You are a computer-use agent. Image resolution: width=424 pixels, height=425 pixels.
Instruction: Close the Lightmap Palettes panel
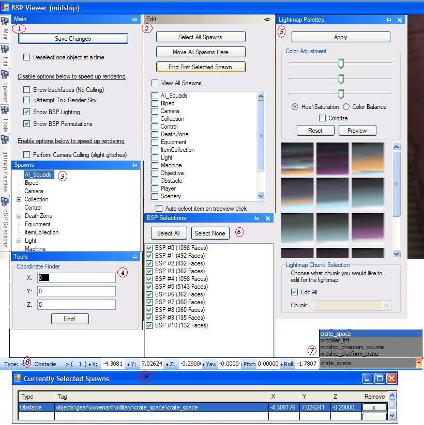400,20
